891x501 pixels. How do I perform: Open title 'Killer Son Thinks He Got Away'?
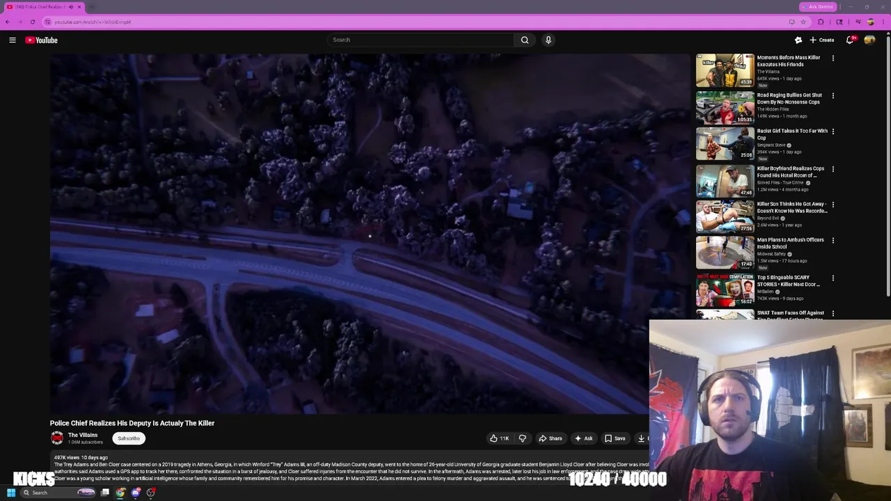click(792, 207)
